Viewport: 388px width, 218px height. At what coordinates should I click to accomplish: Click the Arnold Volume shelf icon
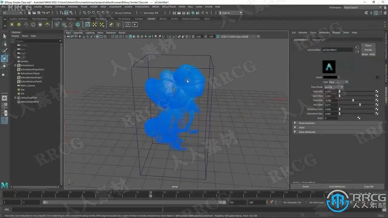tap(78, 25)
